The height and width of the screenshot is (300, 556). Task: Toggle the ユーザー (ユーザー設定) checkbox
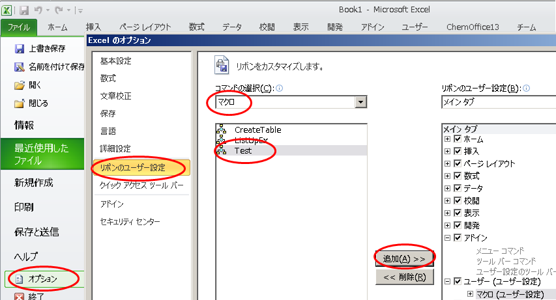point(458,282)
